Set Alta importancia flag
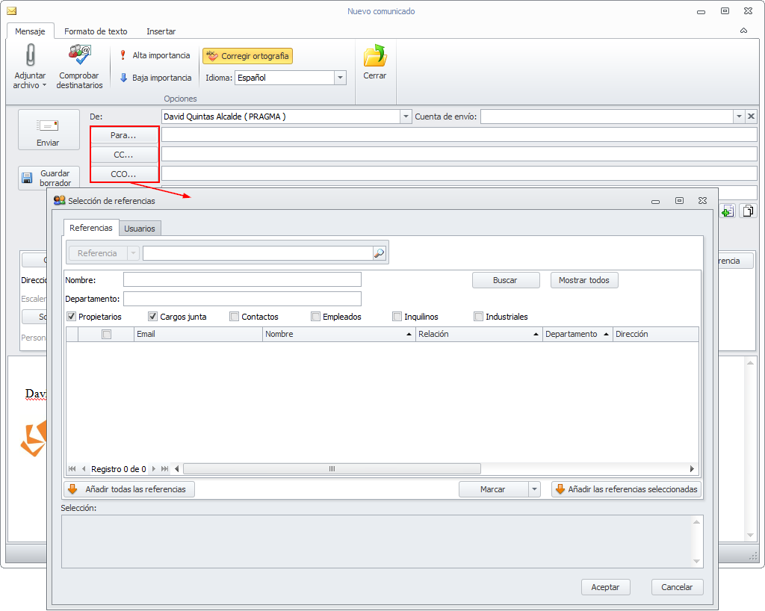This screenshot has height=611, width=765. pos(155,55)
